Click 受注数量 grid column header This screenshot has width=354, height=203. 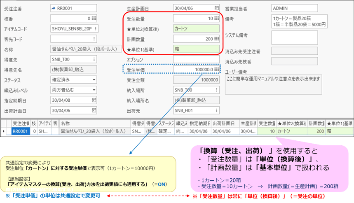(267, 124)
